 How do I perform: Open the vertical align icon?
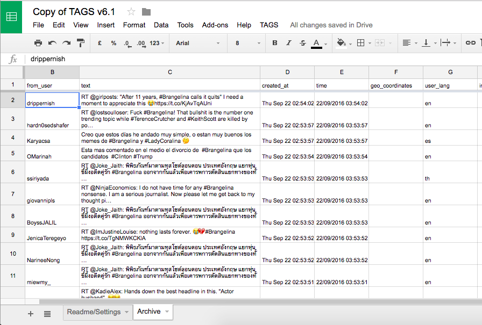pyautogui.click(x=426, y=43)
